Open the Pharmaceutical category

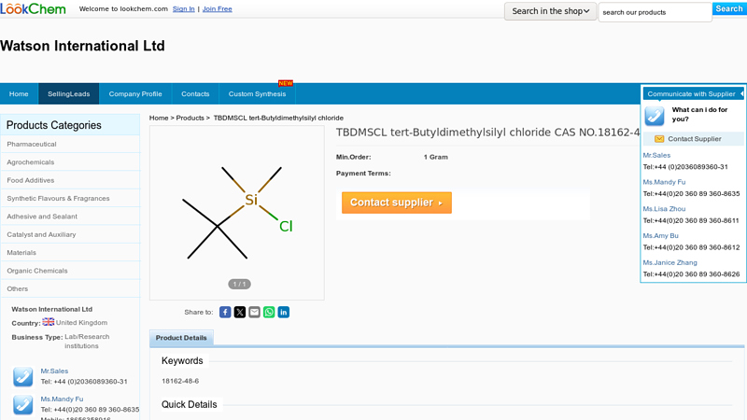click(x=32, y=145)
